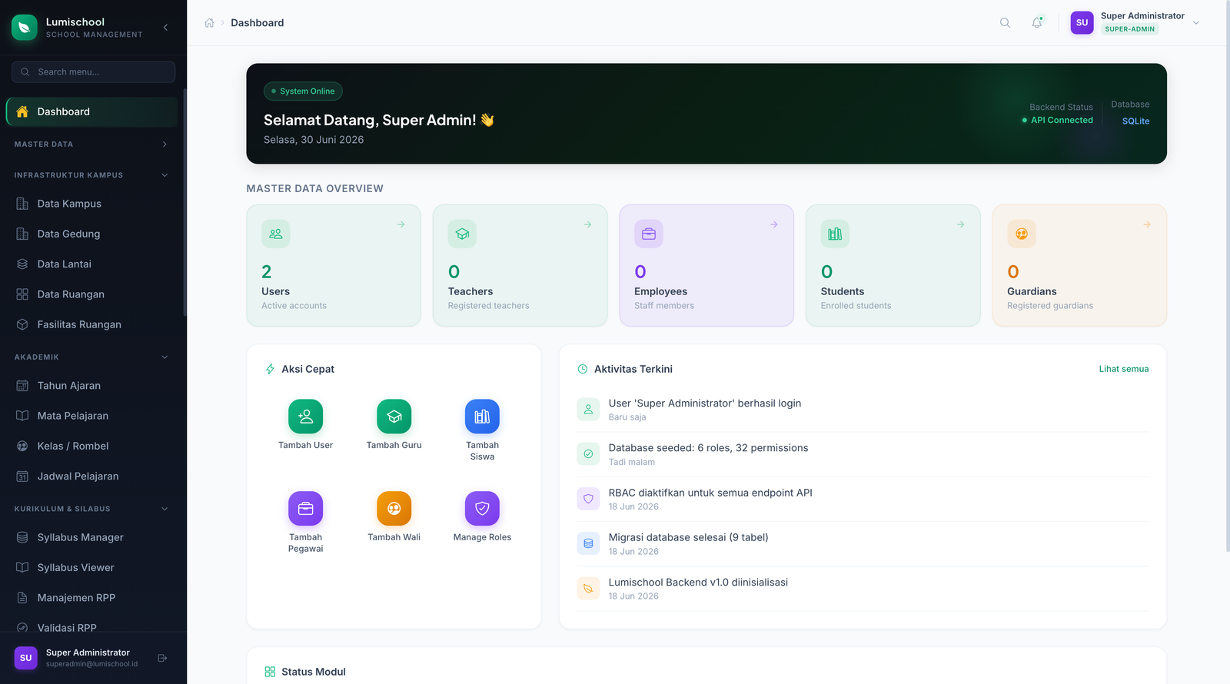Collapse the sidebar with the chevron button
This screenshot has height=684, width=1230.
166,28
